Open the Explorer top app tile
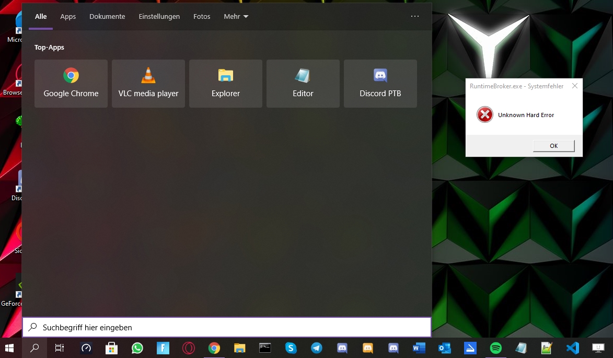Image resolution: width=613 pixels, height=358 pixels. click(x=226, y=84)
